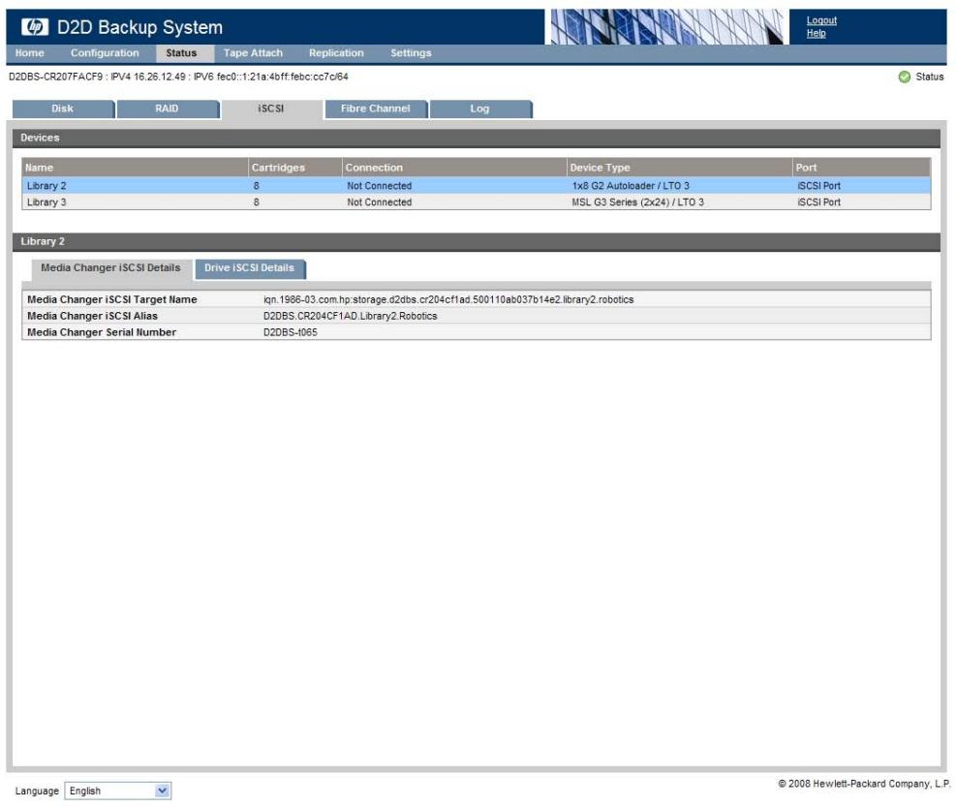Switch to the RAID tab
Viewport: 956px width, 808px height.
pos(167,109)
